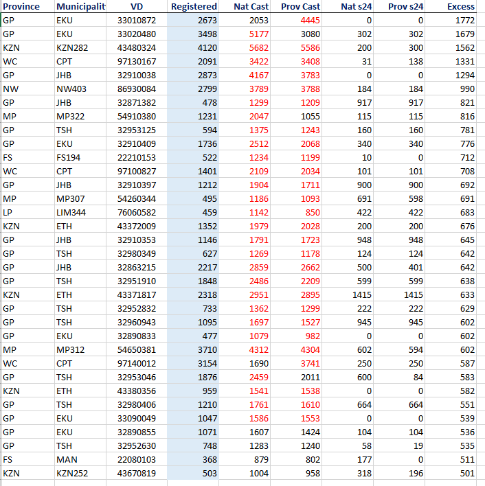Select VD cell 97140012
This screenshot has height=486, width=485.
(137, 364)
